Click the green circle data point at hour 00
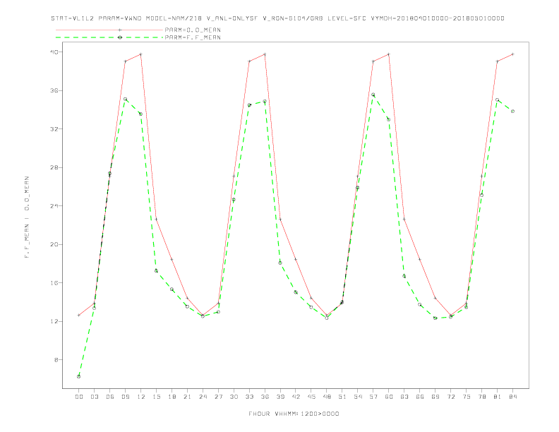 [x=79, y=376]
